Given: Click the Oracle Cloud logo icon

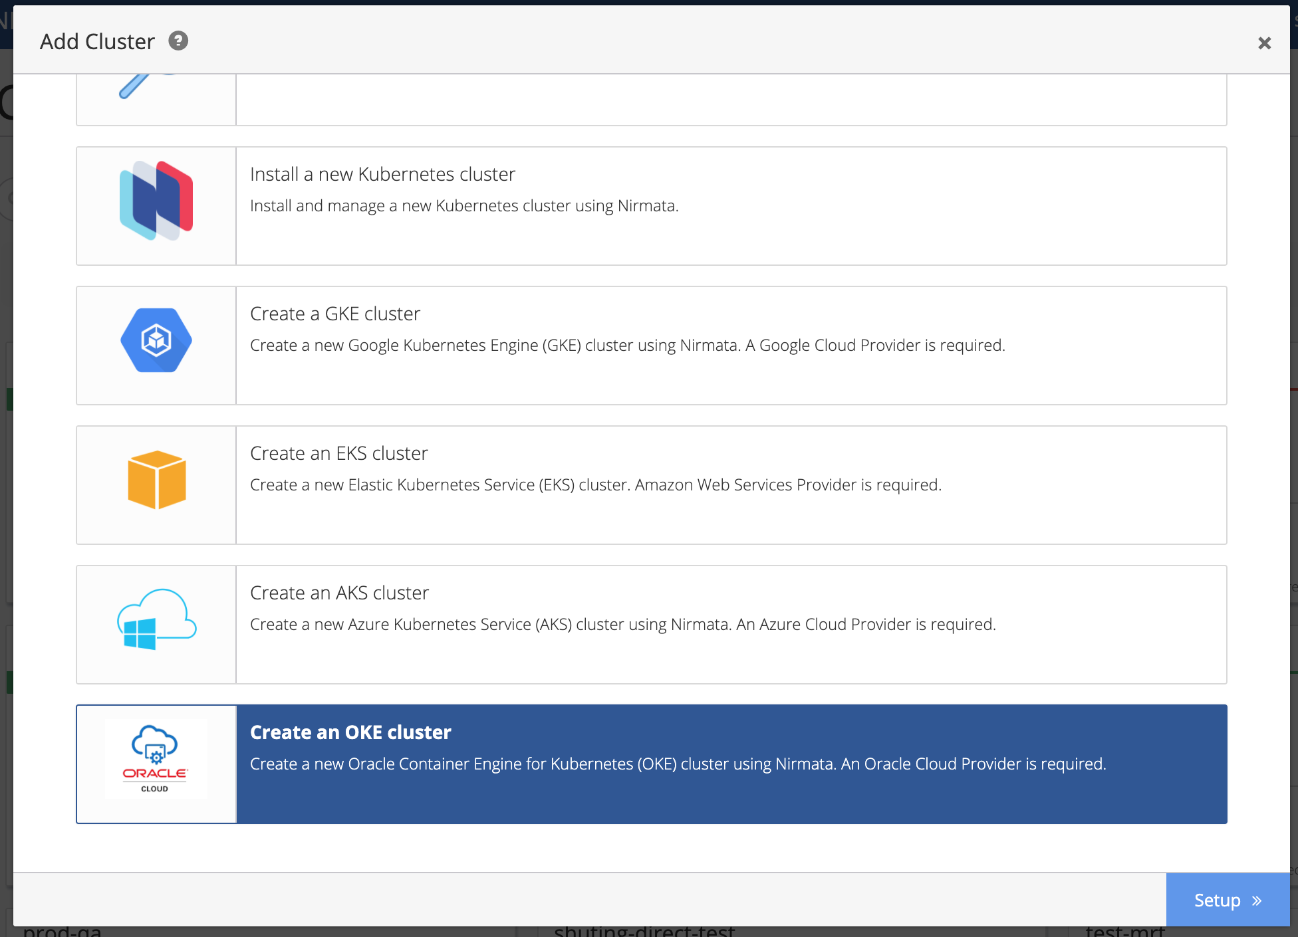Looking at the screenshot, I should tap(156, 759).
